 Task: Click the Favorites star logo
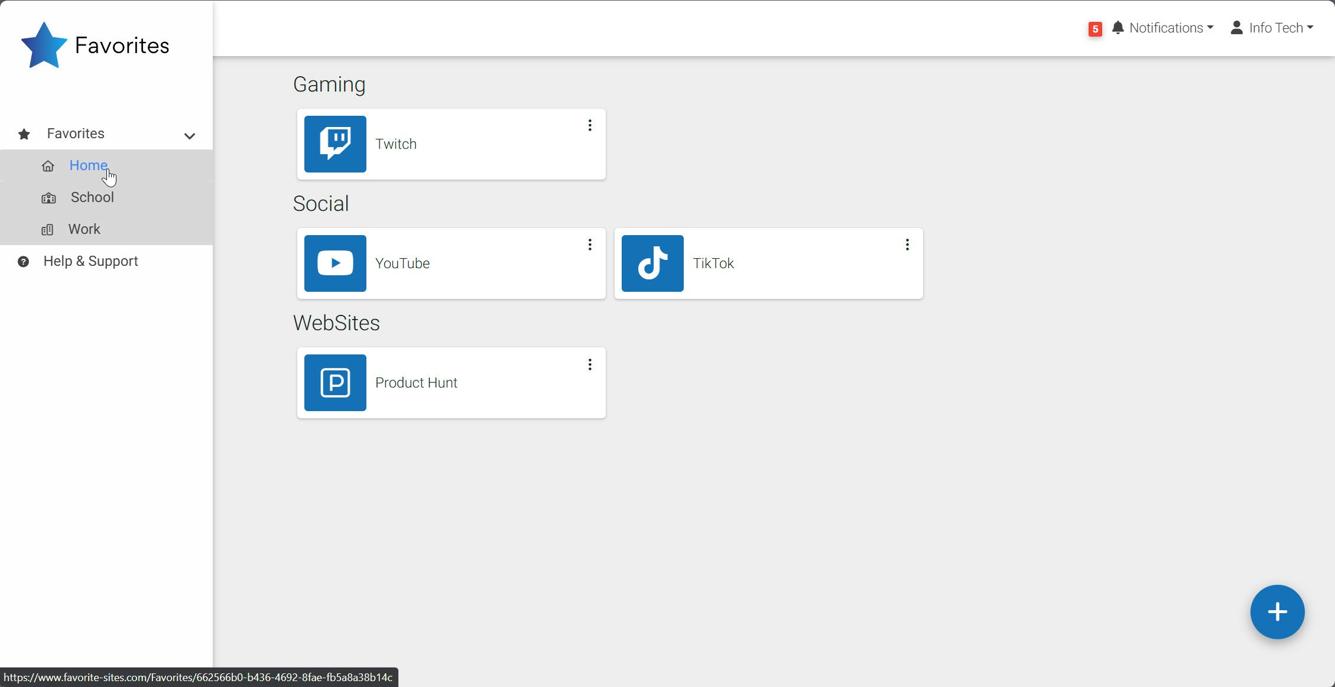tap(44, 45)
